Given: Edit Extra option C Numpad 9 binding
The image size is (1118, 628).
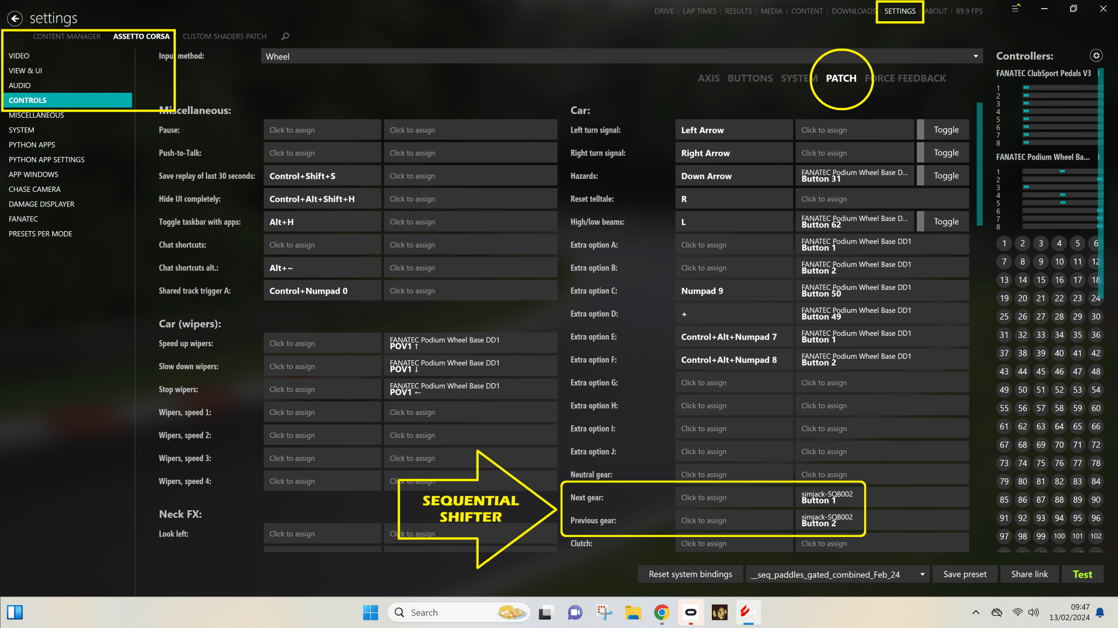Looking at the screenshot, I should coord(734,291).
